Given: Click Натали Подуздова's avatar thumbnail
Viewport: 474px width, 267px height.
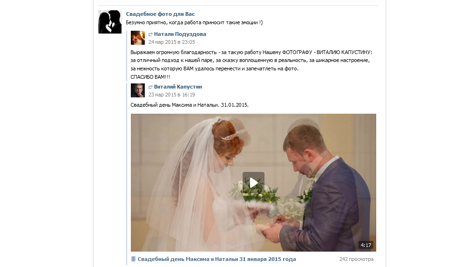Looking at the screenshot, I should pyautogui.click(x=137, y=38).
